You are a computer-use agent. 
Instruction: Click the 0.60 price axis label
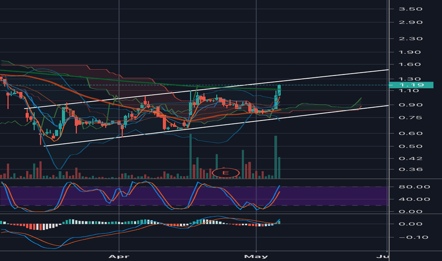tap(411, 133)
